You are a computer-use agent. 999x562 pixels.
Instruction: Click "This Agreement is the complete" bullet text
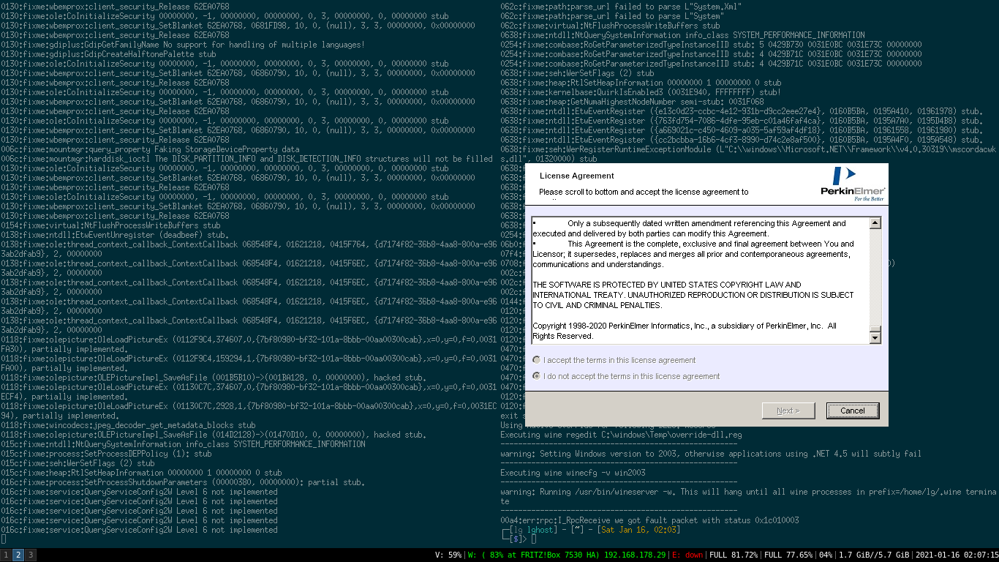coord(693,254)
